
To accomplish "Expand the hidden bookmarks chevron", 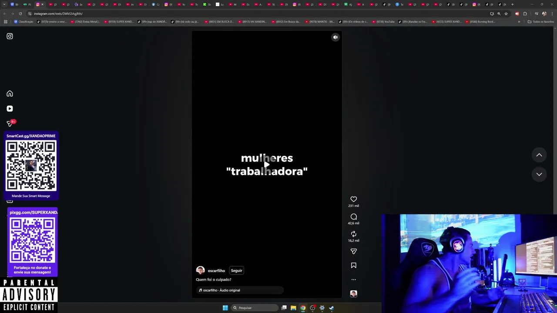I will pos(519,21).
